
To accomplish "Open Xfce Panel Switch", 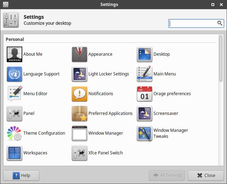I will point(80,153).
